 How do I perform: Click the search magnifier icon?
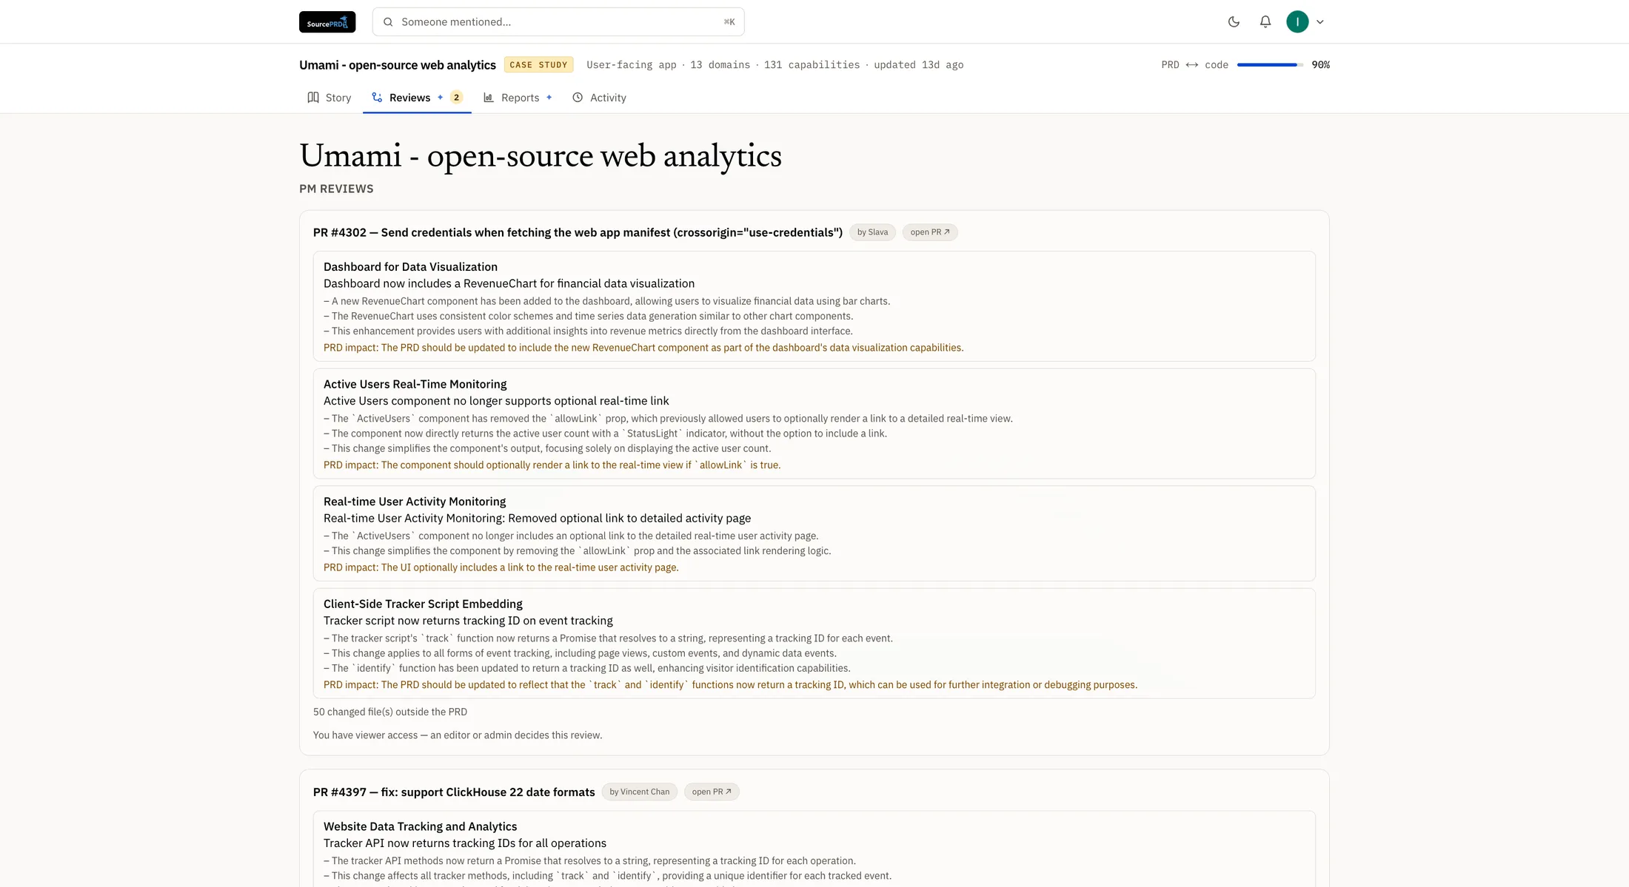pyautogui.click(x=388, y=22)
